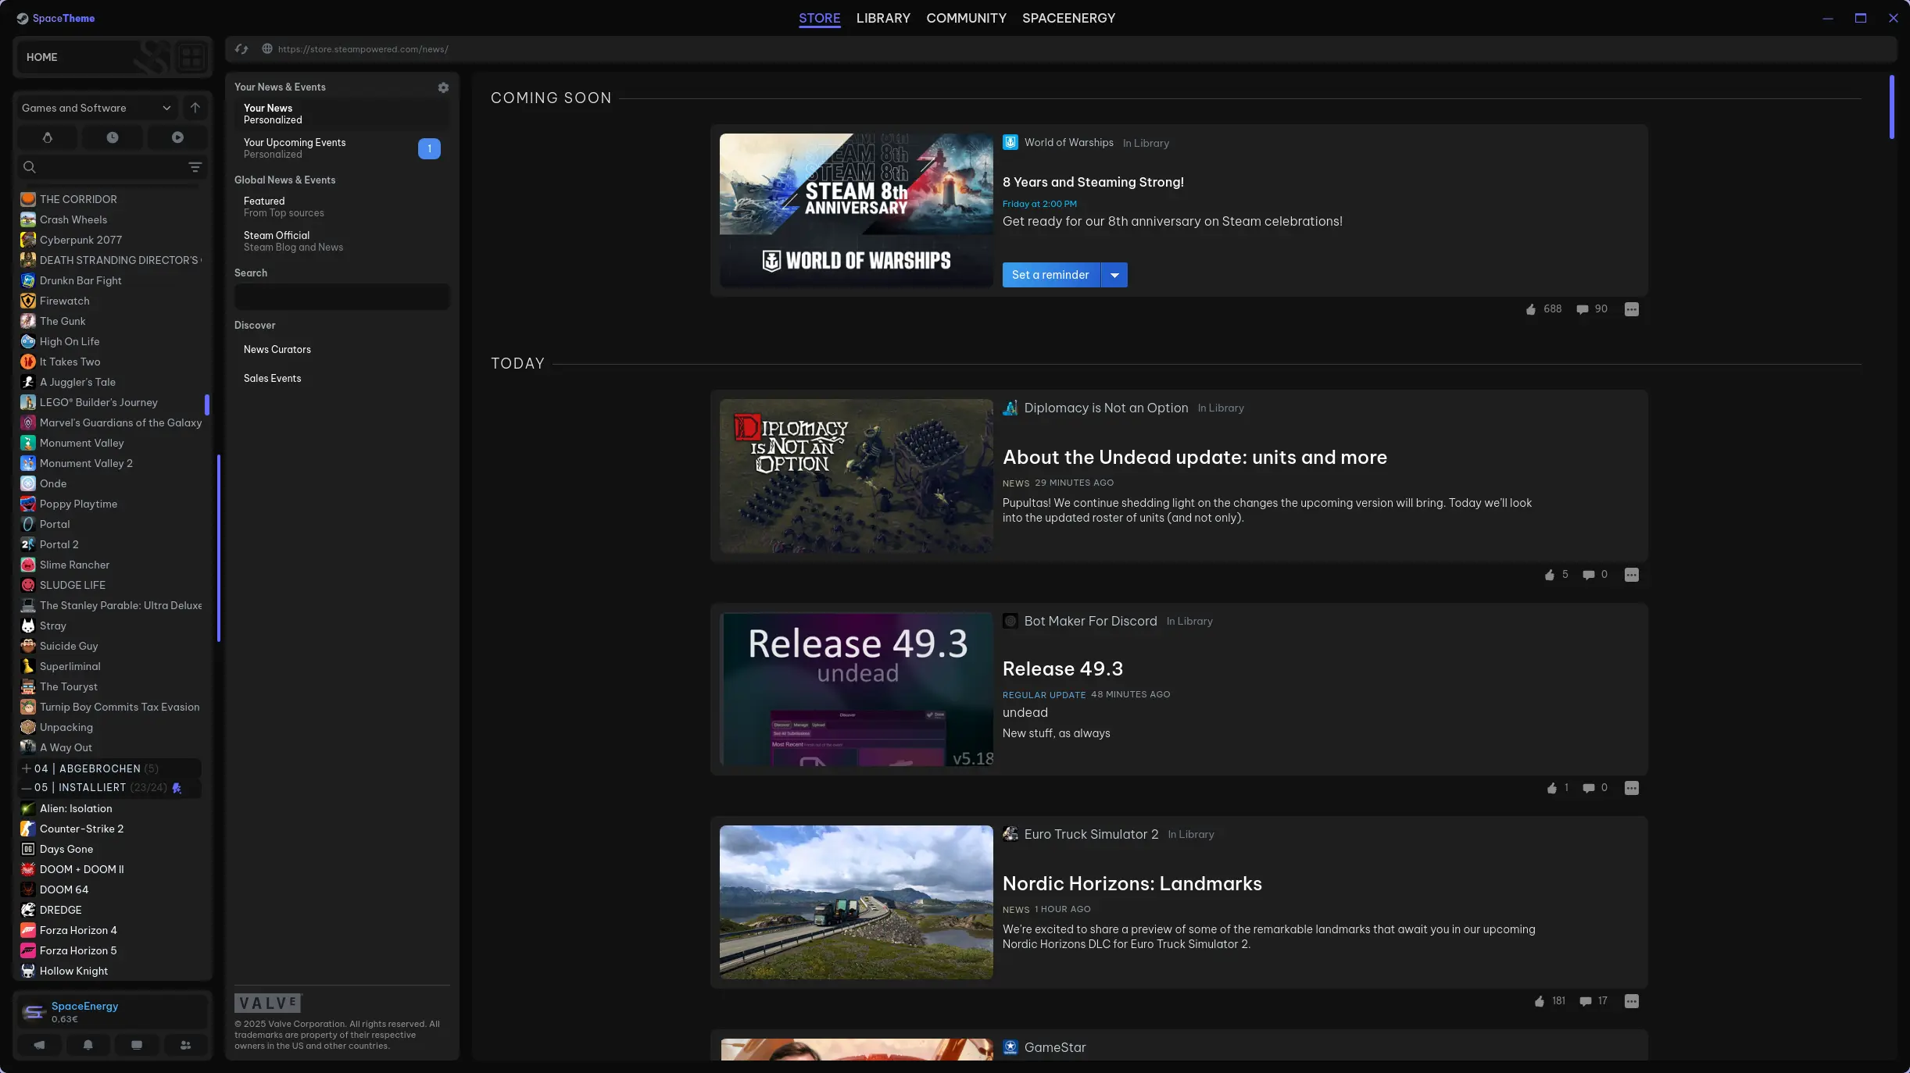
Task: Reload the store page
Action: (241, 49)
